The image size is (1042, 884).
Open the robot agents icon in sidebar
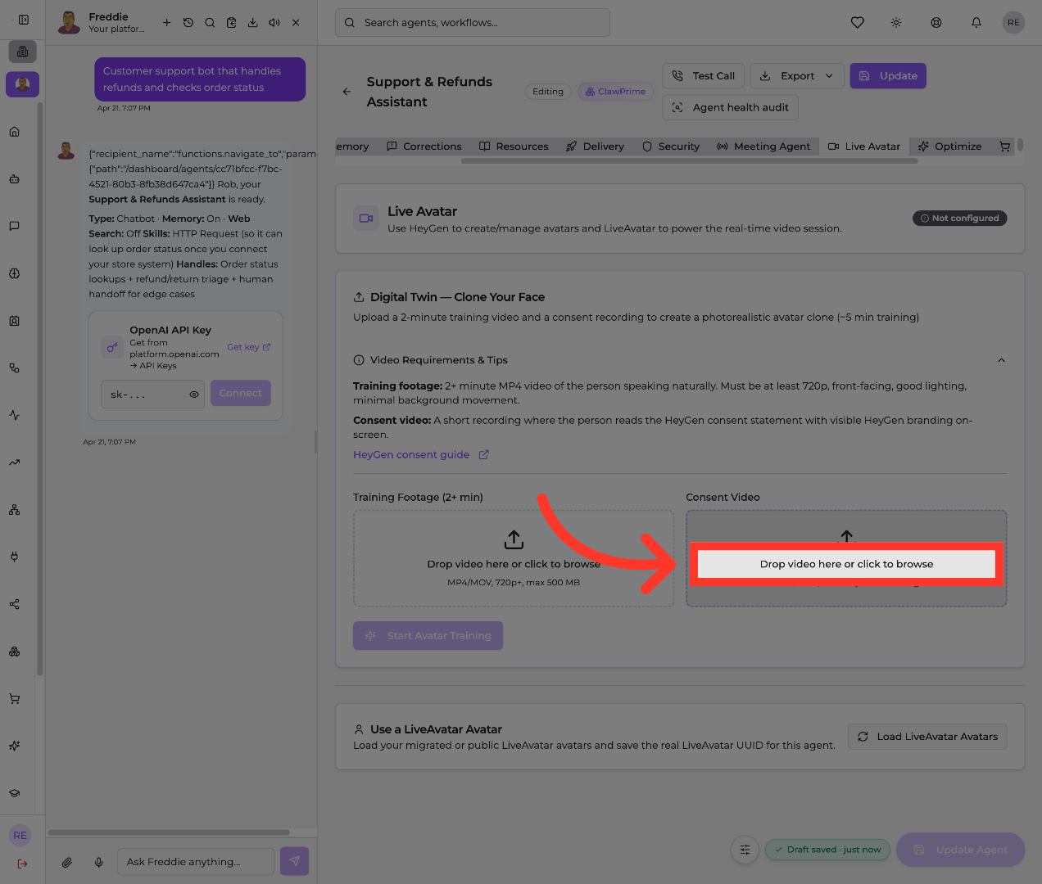pos(14,179)
